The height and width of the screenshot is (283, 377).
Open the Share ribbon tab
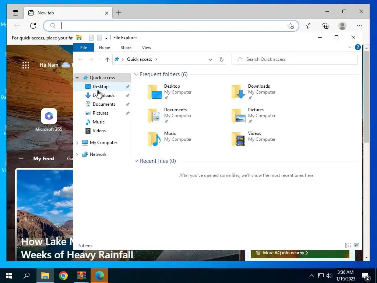click(126, 48)
